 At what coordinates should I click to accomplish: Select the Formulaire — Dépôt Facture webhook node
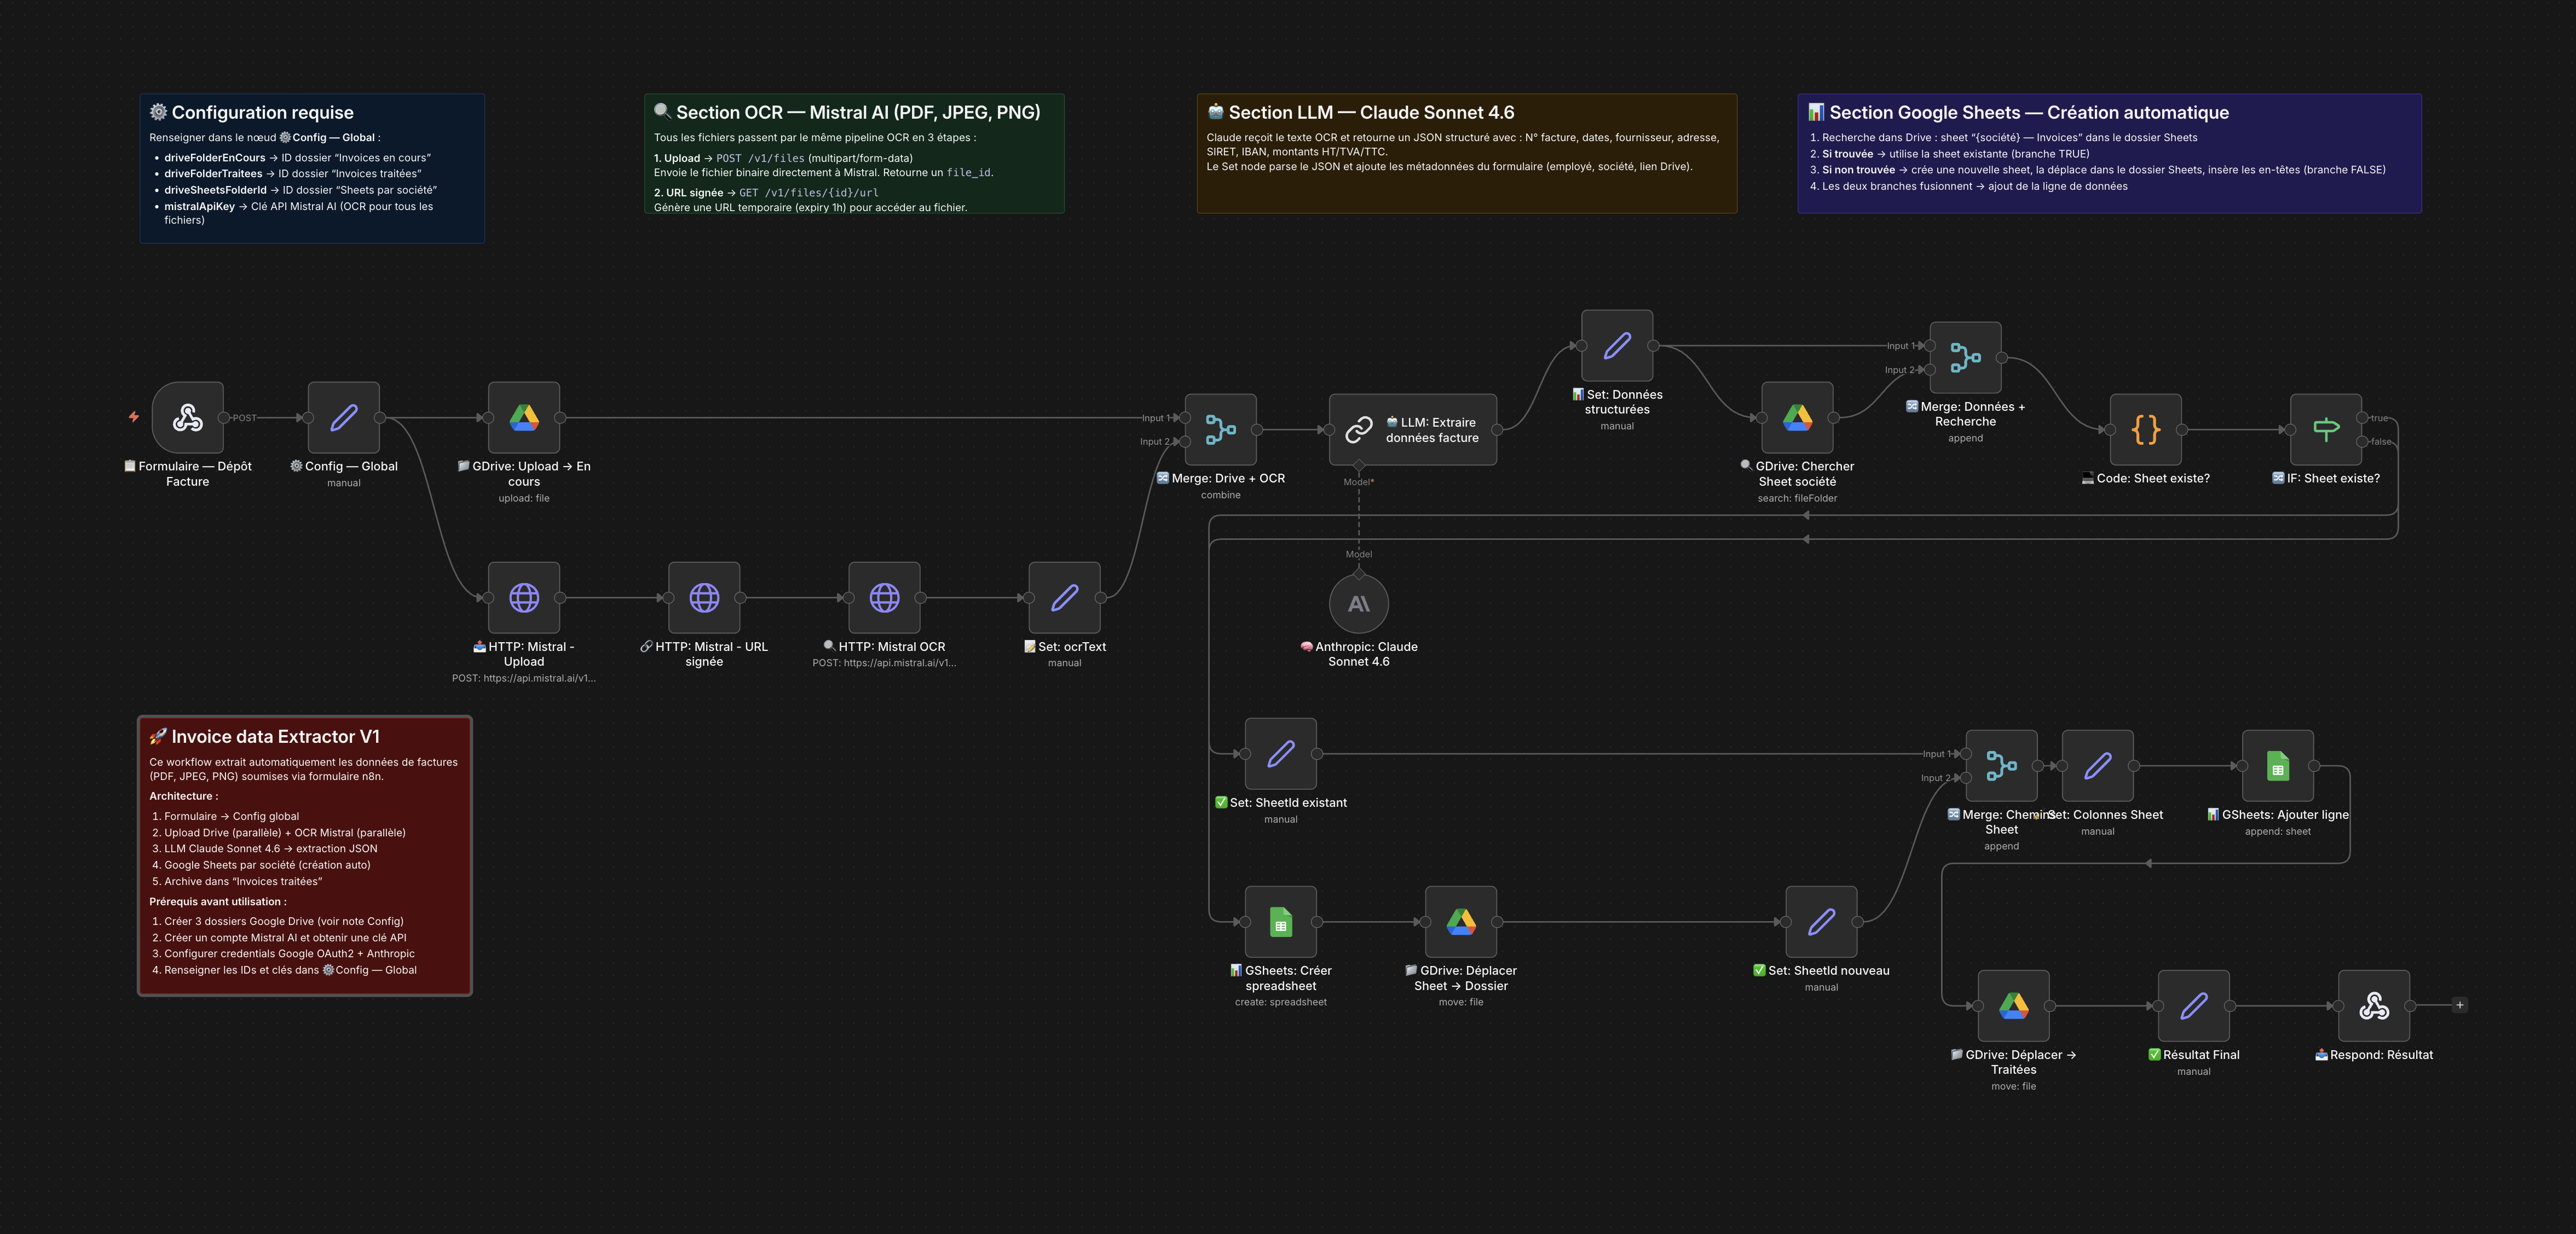[x=187, y=418]
